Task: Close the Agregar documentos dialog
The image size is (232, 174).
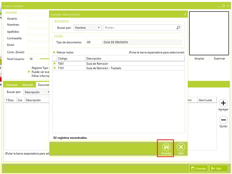Action: pyautogui.click(x=185, y=14)
